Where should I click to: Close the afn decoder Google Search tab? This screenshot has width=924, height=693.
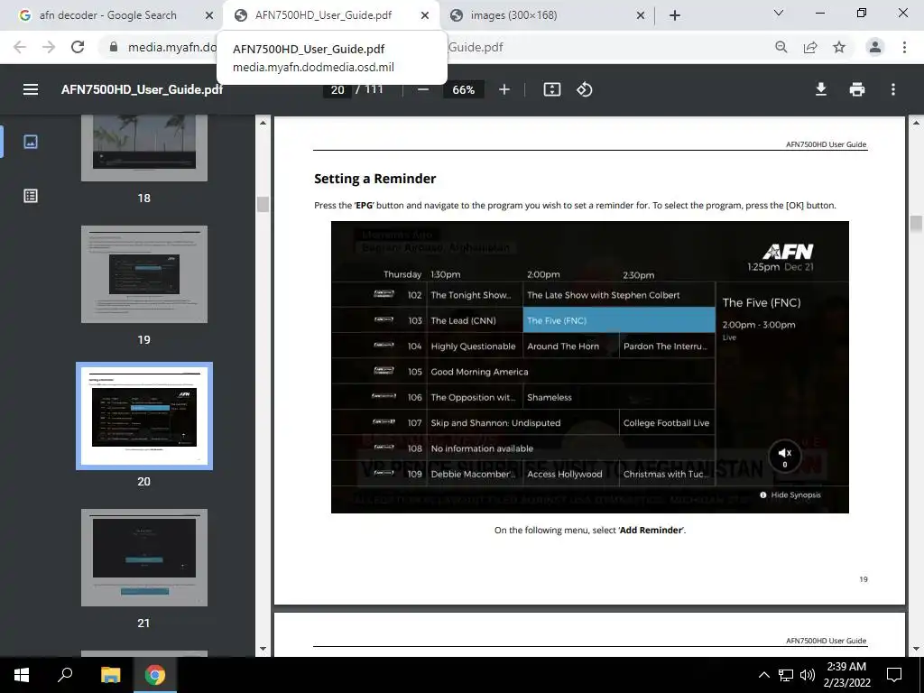pos(209,15)
